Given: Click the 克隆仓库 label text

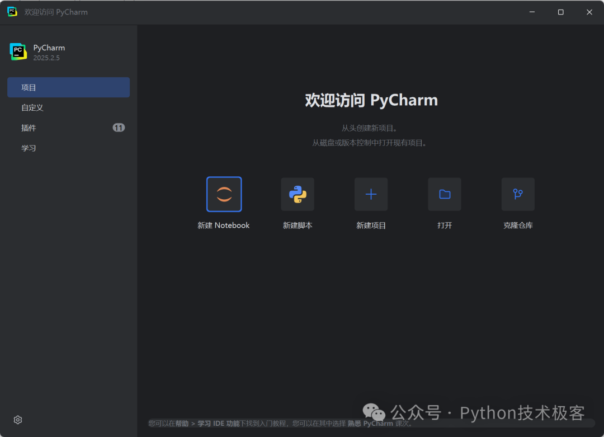Looking at the screenshot, I should (518, 225).
